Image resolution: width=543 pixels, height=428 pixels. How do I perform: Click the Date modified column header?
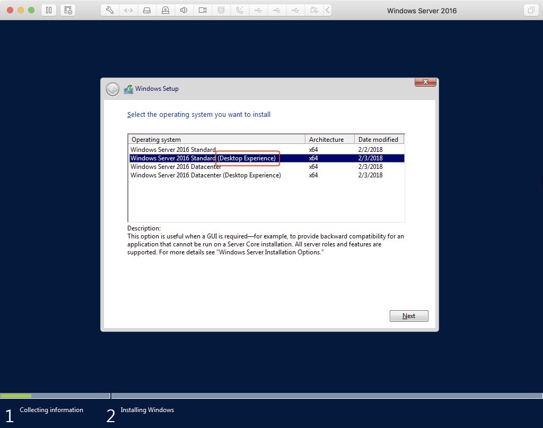point(379,140)
